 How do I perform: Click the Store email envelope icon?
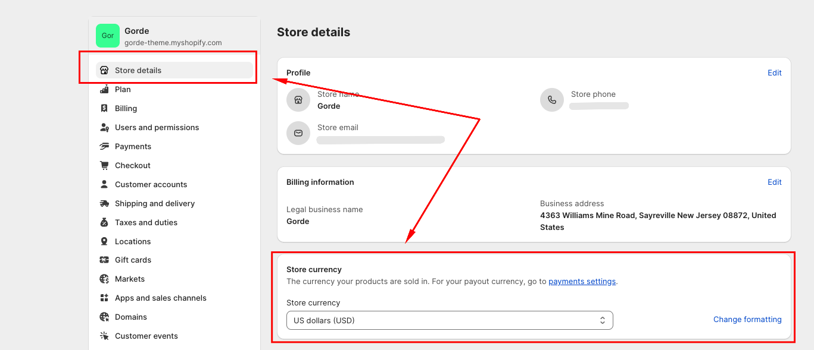click(x=298, y=133)
